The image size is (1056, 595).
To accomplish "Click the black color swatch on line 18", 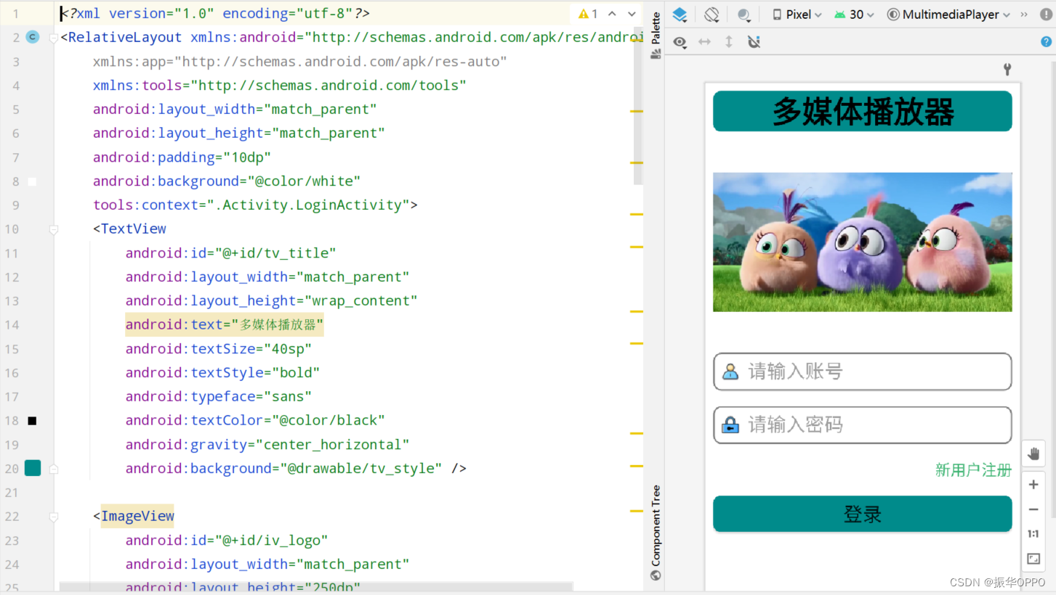I will point(32,421).
